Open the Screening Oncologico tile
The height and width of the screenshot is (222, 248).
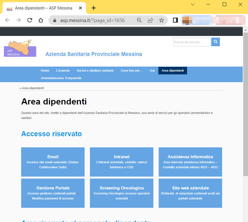pyautogui.click(x=122, y=193)
